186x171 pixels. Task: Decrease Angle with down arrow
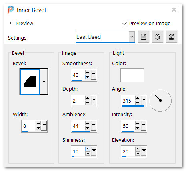tap(138, 103)
